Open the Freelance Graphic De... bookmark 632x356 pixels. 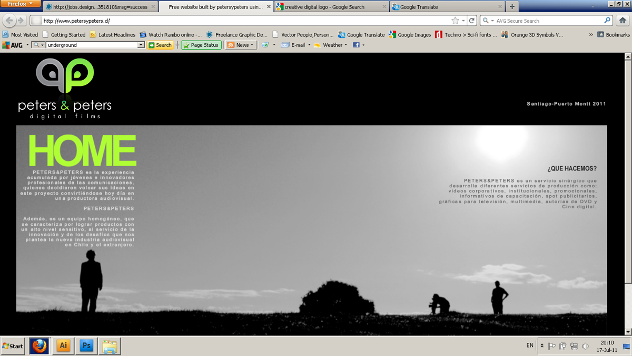[237, 35]
